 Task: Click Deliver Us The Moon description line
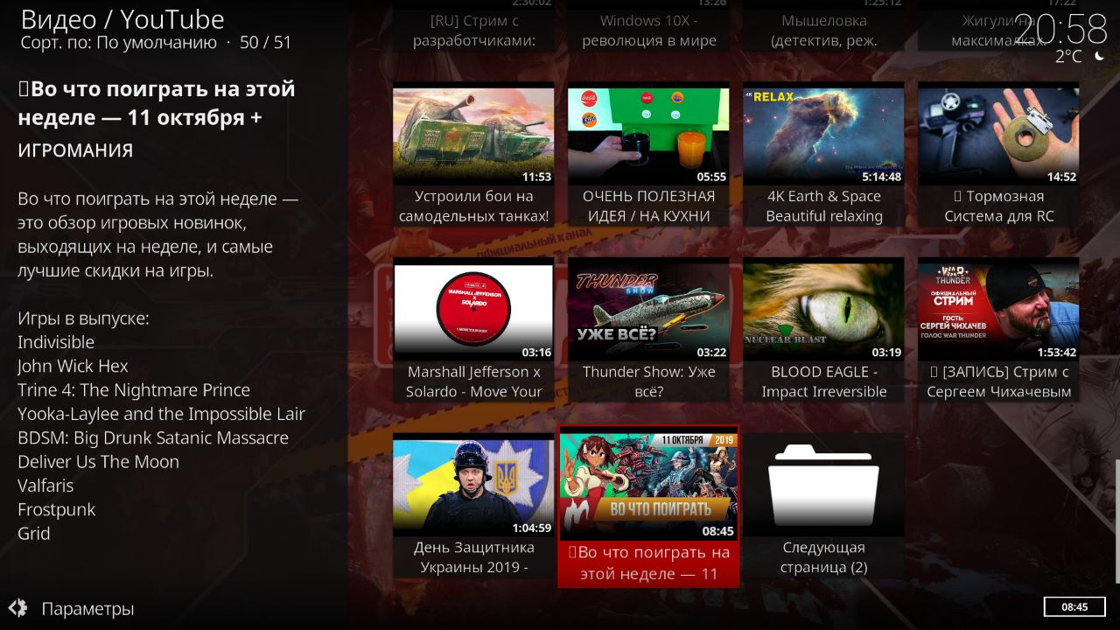pos(98,461)
